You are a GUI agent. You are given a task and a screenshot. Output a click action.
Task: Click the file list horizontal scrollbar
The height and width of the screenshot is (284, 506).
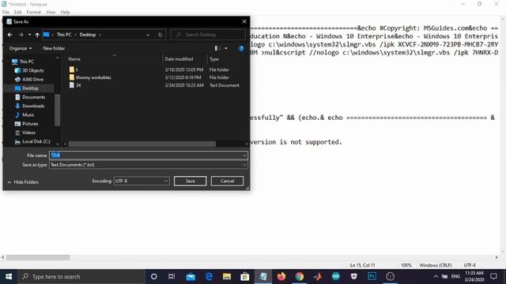(x=142, y=144)
